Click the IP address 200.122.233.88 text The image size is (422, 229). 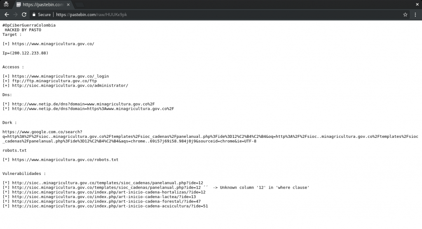click(26, 53)
